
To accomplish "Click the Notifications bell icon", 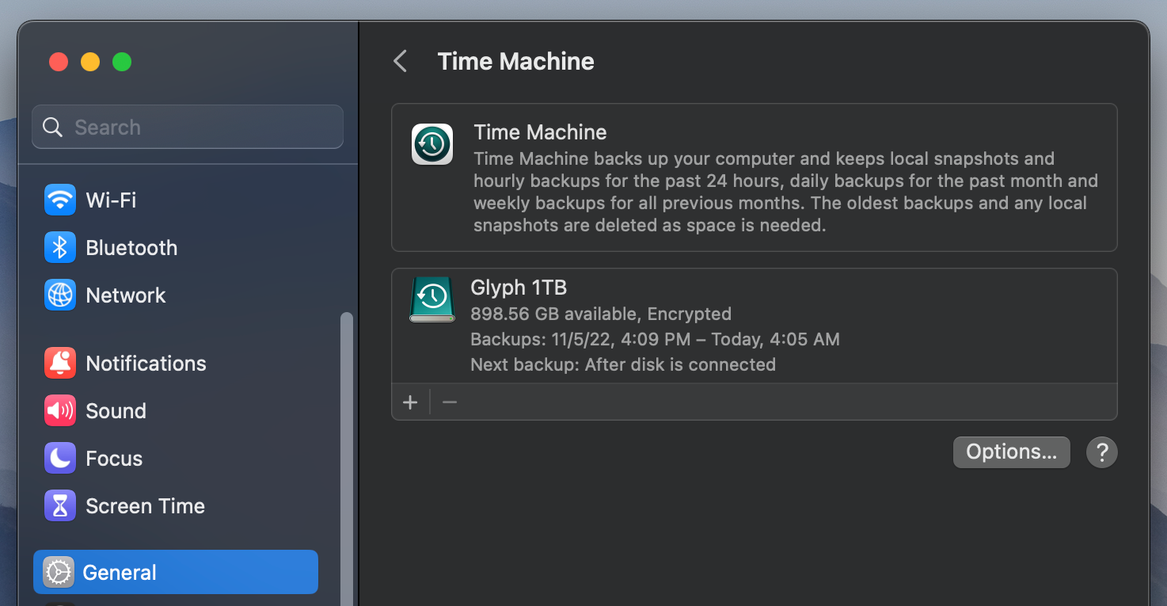I will [60, 364].
